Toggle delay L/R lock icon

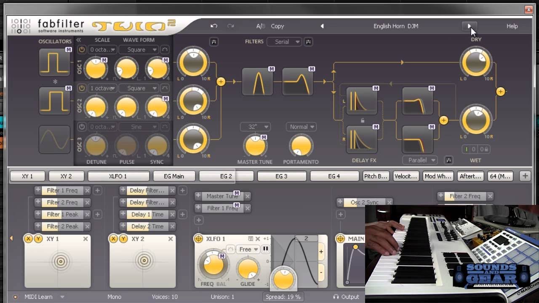click(x=362, y=121)
